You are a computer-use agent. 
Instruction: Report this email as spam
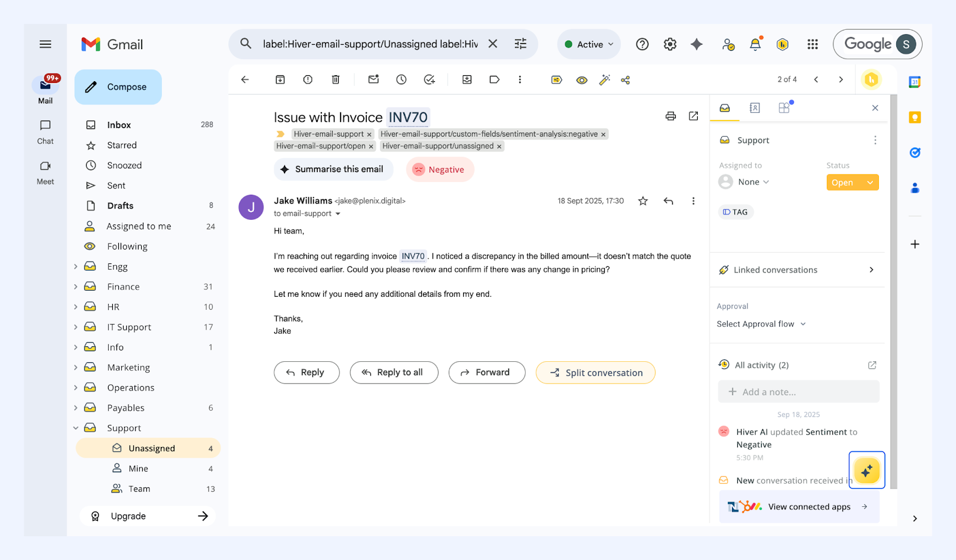308,79
